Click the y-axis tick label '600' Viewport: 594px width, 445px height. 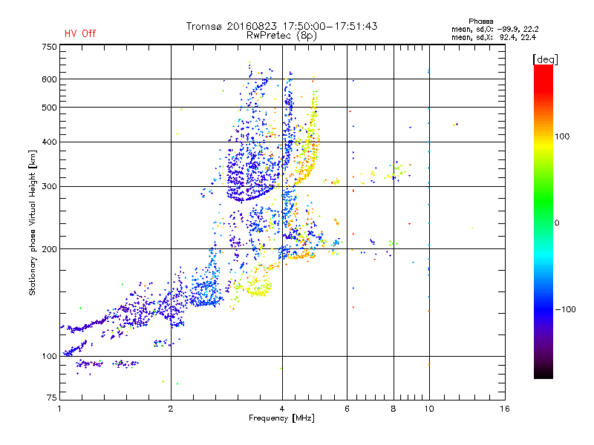point(49,79)
